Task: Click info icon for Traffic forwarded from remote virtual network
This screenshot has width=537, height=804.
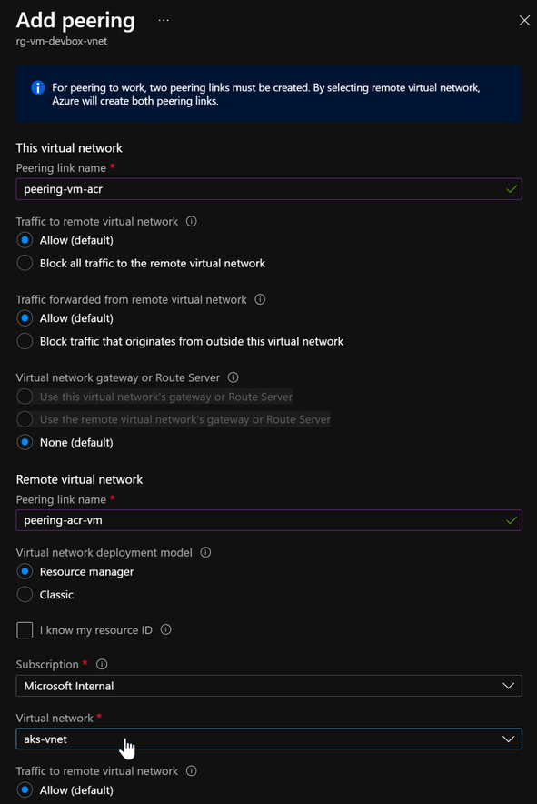Action: coord(260,299)
